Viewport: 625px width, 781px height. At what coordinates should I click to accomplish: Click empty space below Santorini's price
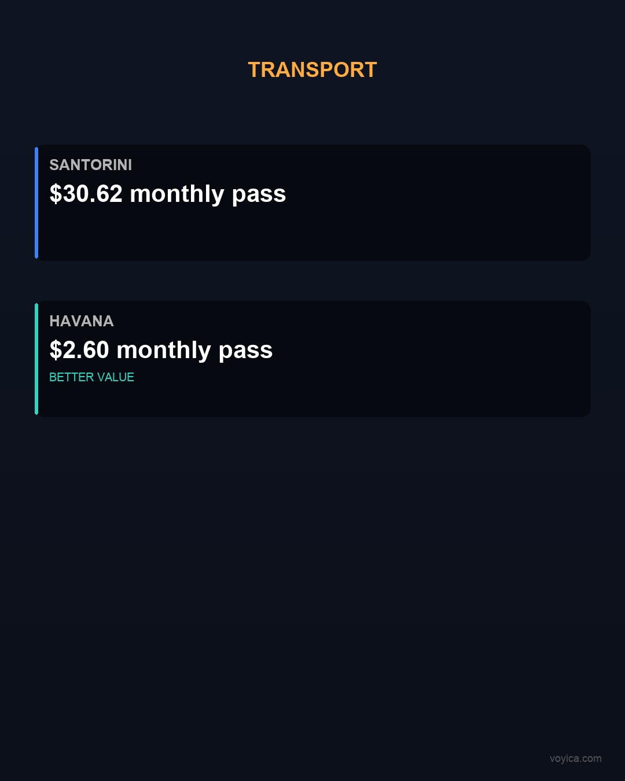pos(174,234)
